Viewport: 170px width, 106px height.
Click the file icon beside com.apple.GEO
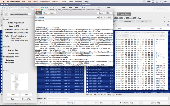[x=87, y=78]
